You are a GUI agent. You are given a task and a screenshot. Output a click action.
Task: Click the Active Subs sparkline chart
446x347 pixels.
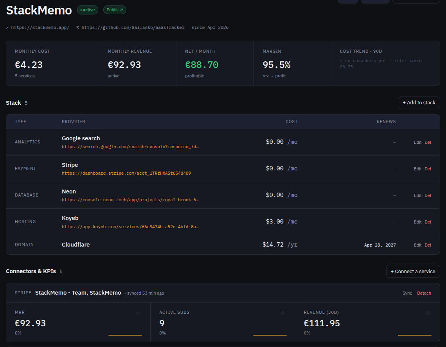point(270,335)
